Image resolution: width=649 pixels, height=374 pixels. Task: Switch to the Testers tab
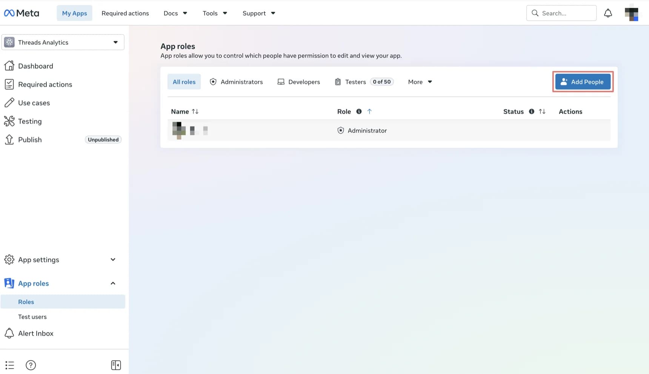click(x=364, y=82)
